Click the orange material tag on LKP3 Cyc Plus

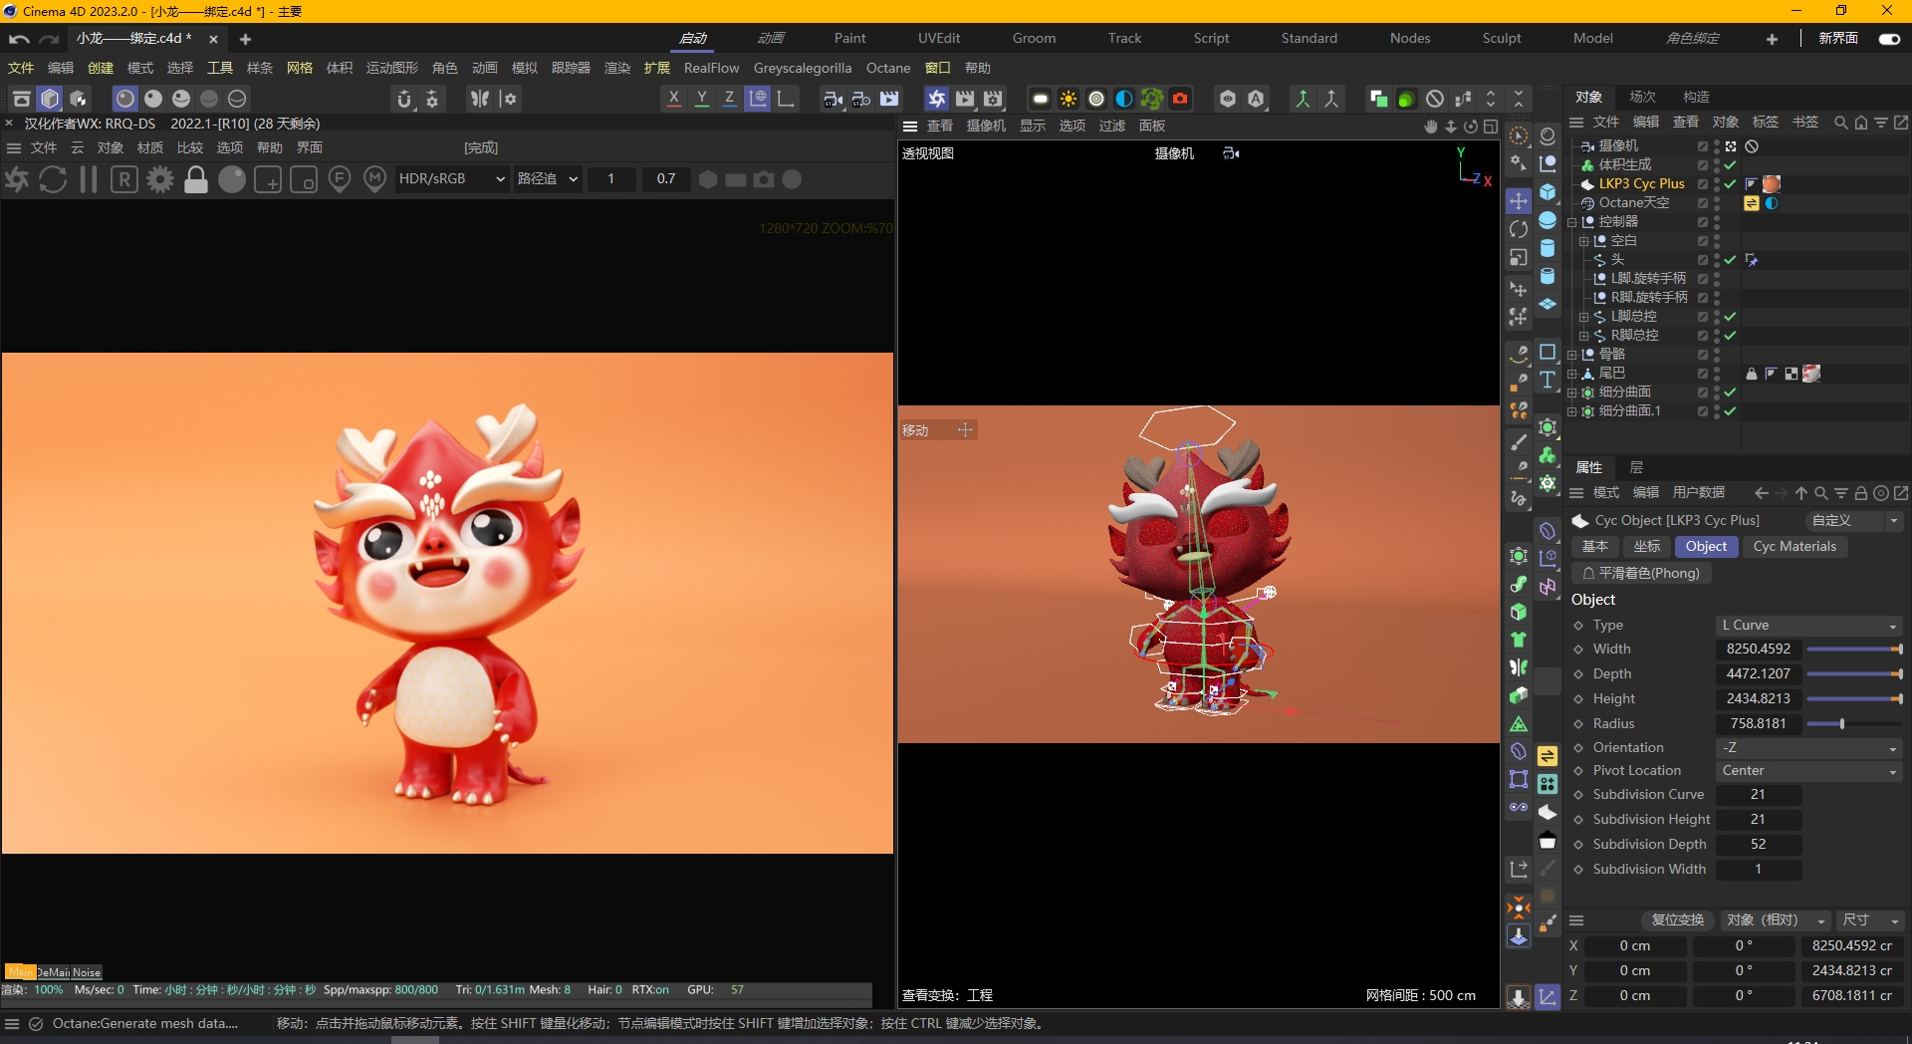[x=1772, y=184]
